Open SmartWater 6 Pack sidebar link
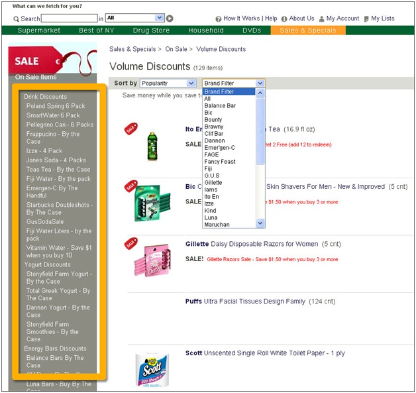Screen dimensions: 416x393 point(53,115)
